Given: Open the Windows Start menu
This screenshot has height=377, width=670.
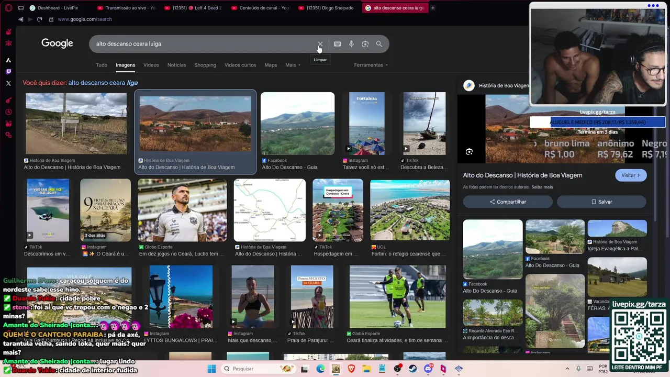Looking at the screenshot, I should click(211, 369).
